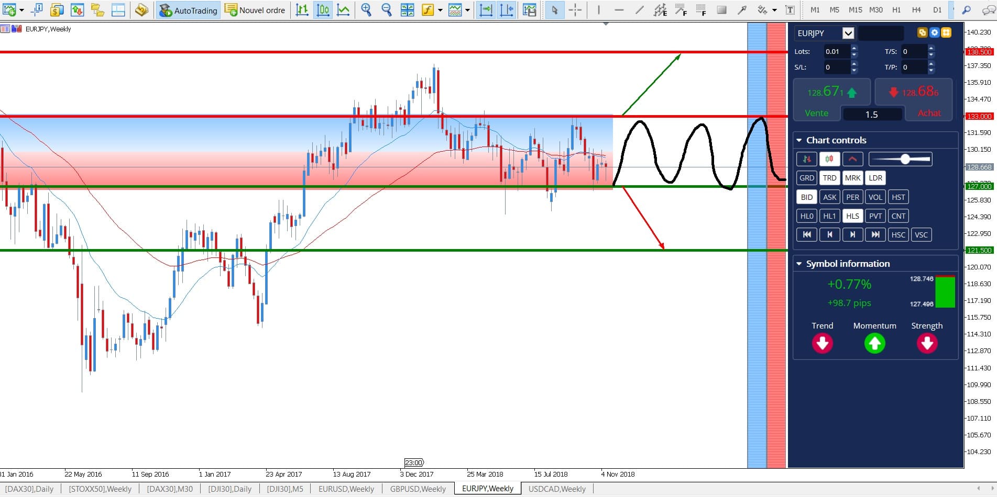Tile chart windows icon
This screenshot has width=997, height=497.
407,10
